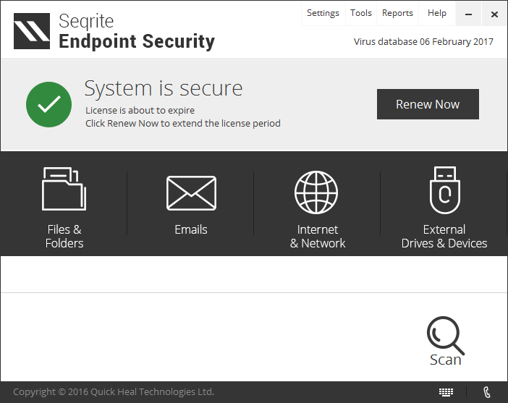508x403 pixels.
Task: Click the phone support icon
Action: click(487, 392)
